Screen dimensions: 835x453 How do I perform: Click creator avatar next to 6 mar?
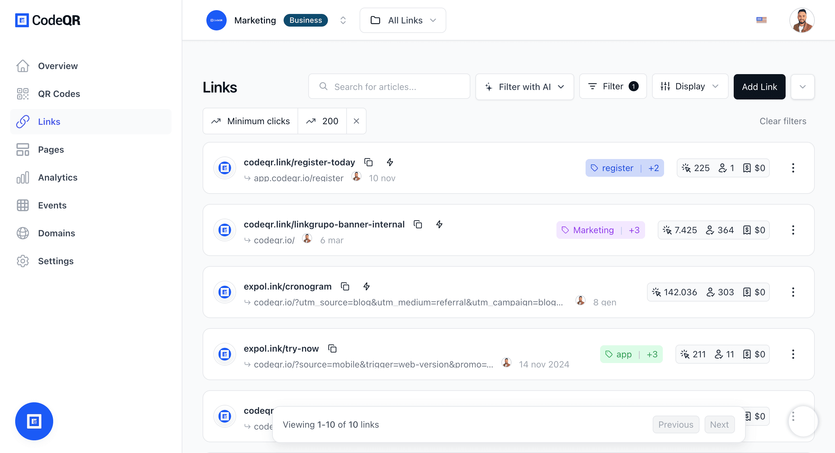pyautogui.click(x=307, y=239)
